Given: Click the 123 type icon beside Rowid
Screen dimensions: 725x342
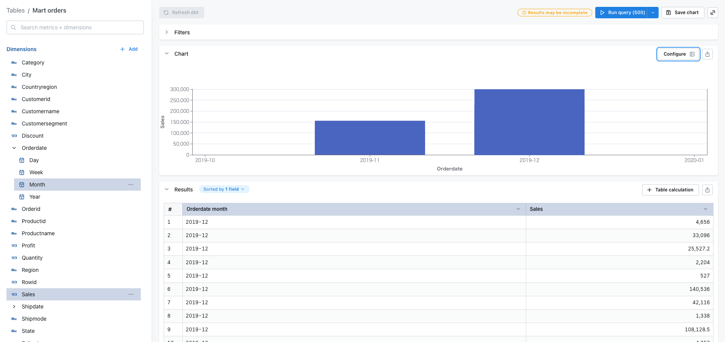Looking at the screenshot, I should (x=14, y=282).
